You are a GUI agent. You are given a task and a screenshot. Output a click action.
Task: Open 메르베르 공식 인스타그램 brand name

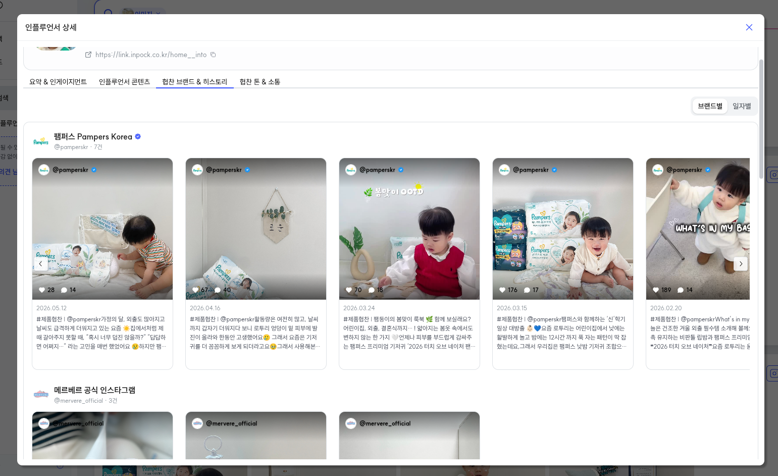point(94,390)
